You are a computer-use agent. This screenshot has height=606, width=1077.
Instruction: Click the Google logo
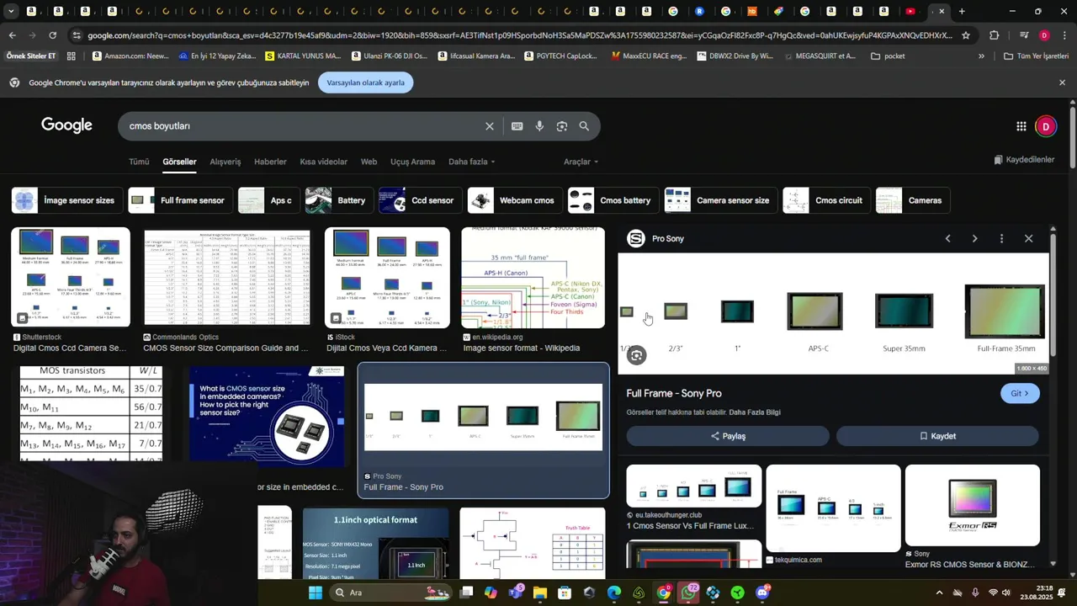tap(66, 125)
